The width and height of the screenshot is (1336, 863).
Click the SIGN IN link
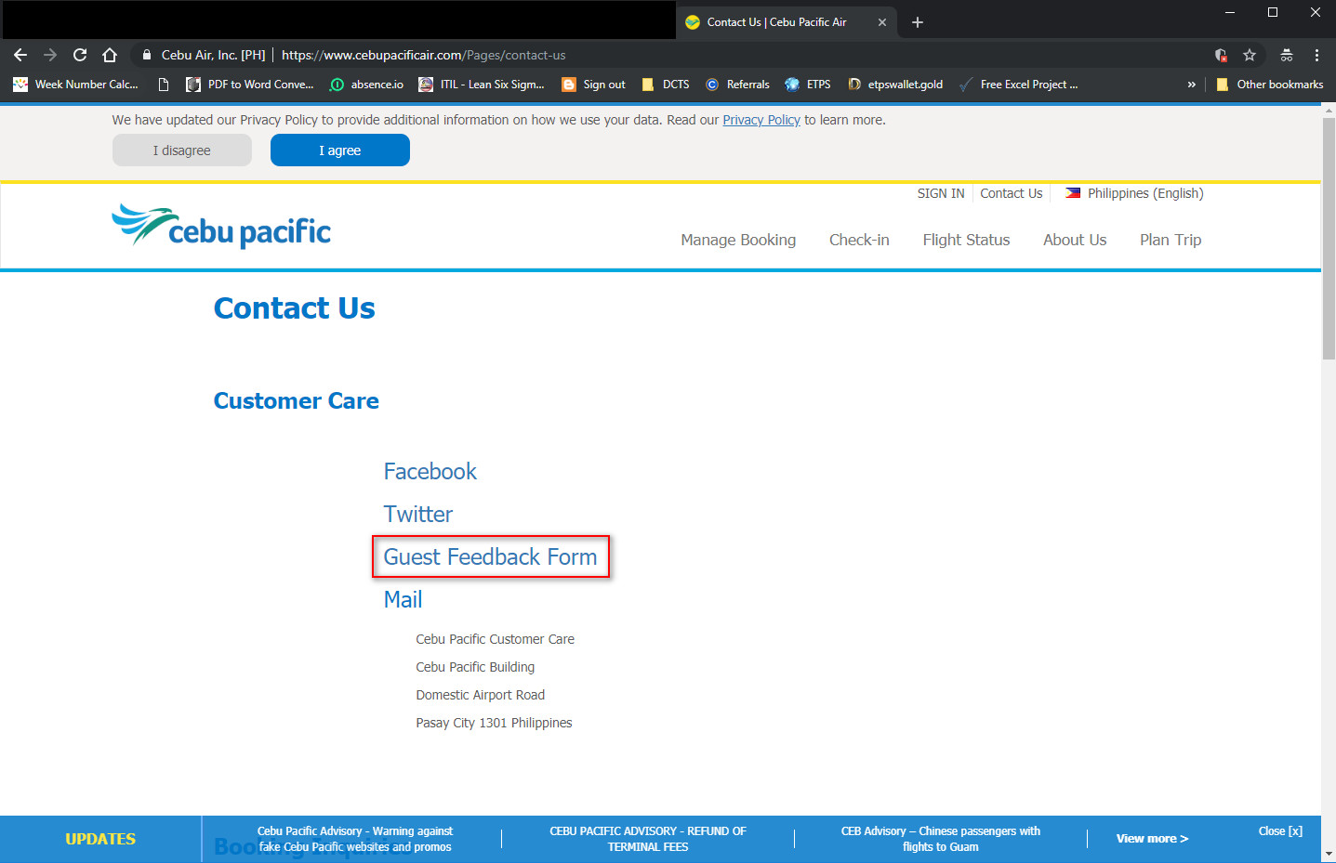click(x=941, y=193)
